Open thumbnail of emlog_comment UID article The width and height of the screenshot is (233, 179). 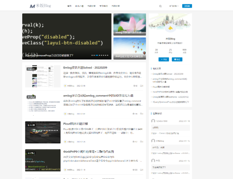[43, 104]
